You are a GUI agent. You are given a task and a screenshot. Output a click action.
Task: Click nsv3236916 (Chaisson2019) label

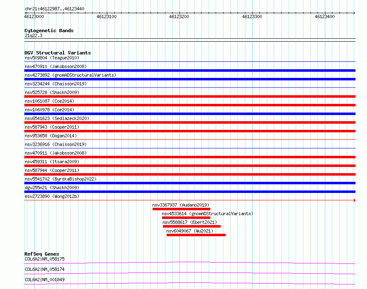[x=56, y=144]
